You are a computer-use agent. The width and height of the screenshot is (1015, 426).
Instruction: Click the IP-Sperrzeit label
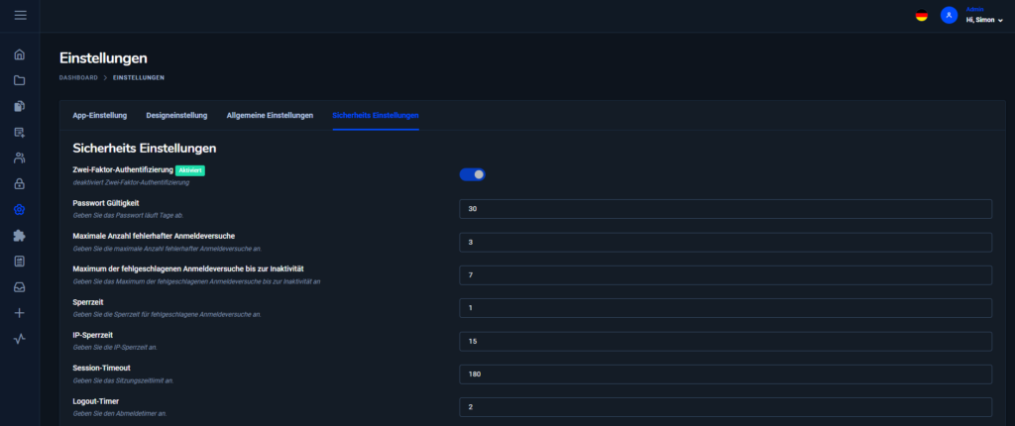pyautogui.click(x=92, y=335)
